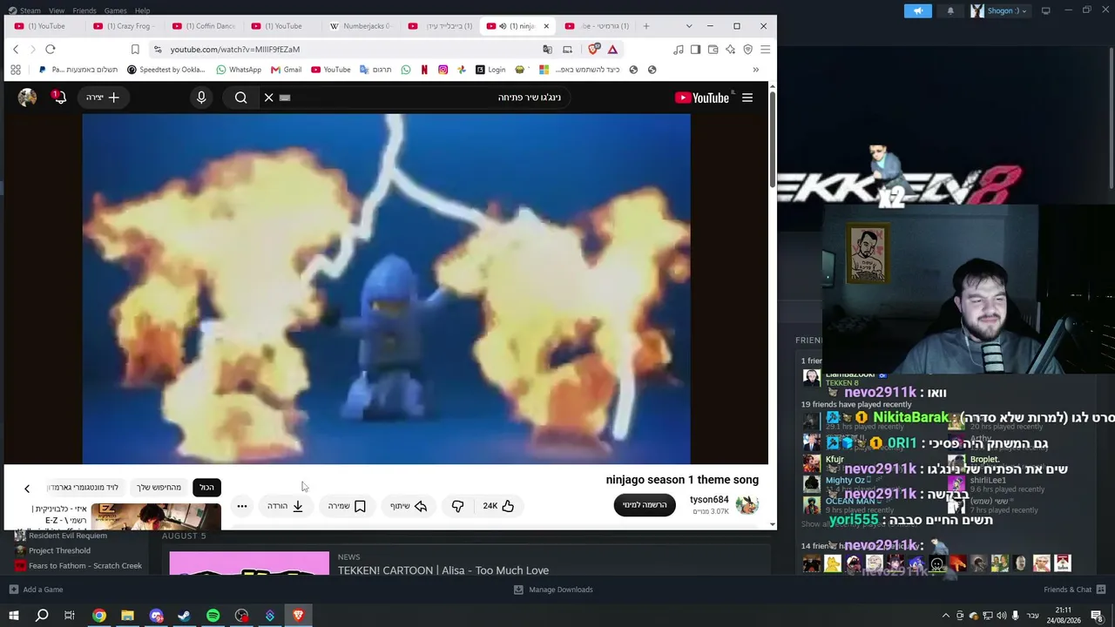Open the Friends menu in Steam

pyautogui.click(x=84, y=10)
